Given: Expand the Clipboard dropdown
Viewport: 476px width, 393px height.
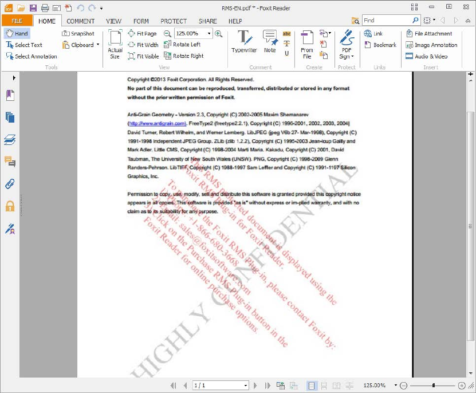Looking at the screenshot, I should (x=98, y=45).
